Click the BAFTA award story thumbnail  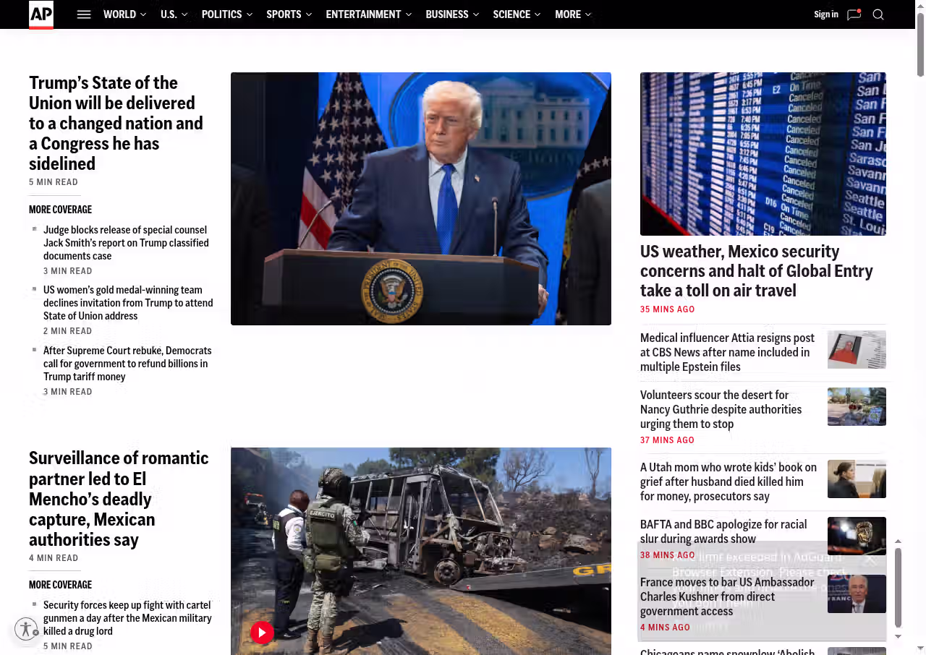point(857,536)
